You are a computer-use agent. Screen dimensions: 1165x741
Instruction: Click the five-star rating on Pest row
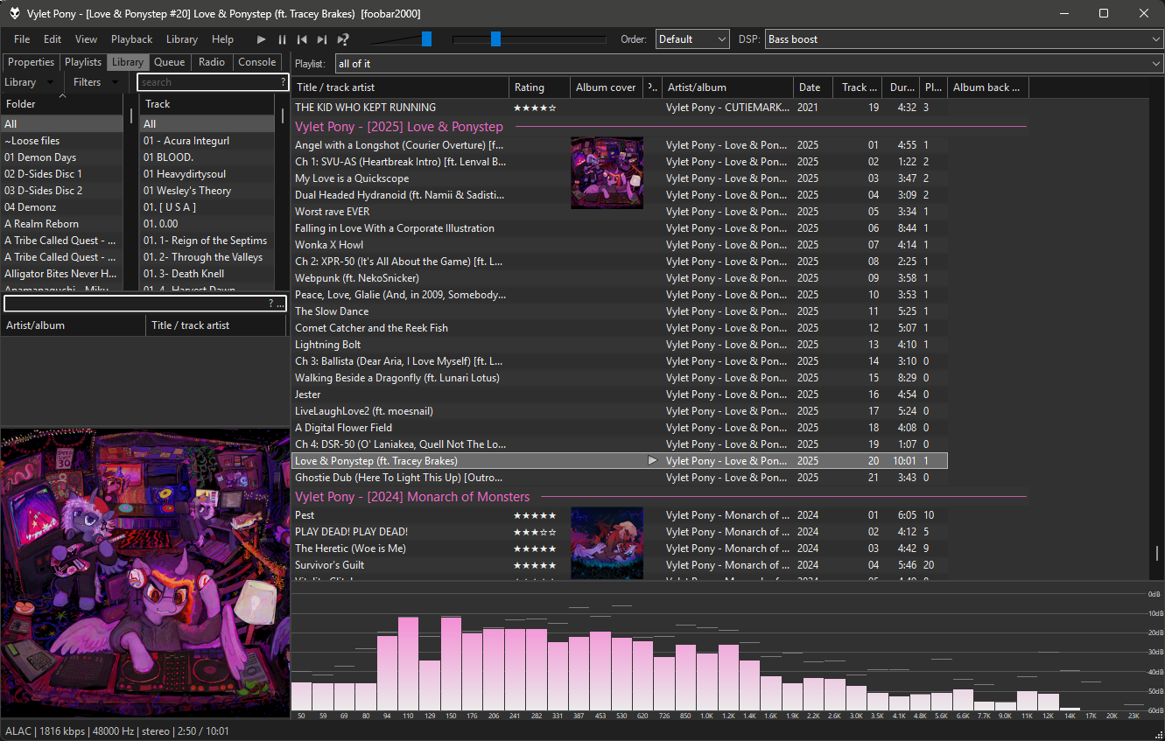(x=535, y=515)
